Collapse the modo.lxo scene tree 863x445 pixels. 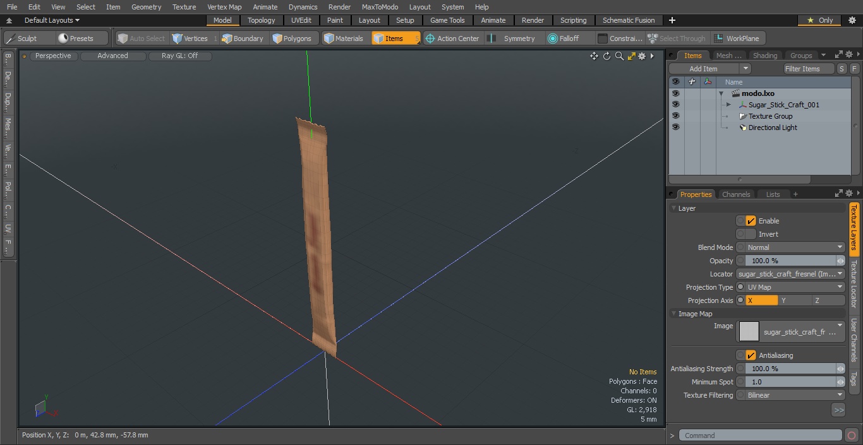point(721,93)
